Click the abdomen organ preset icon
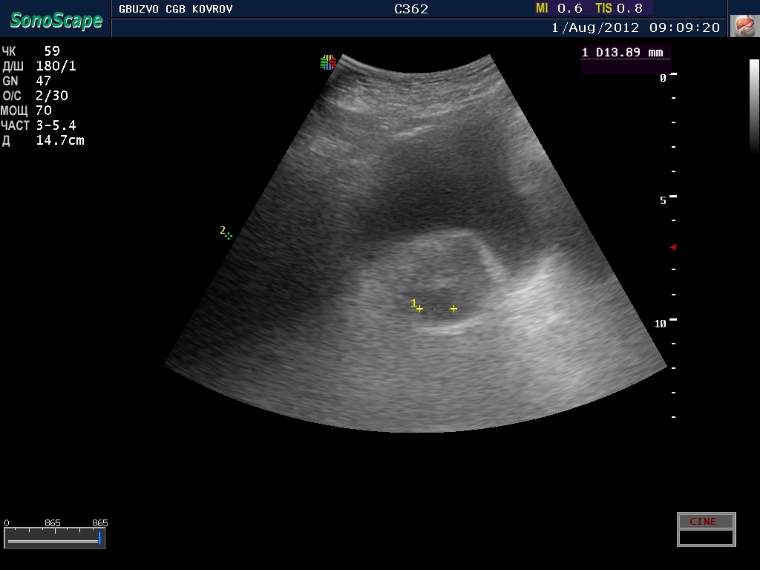This screenshot has height=570, width=760. [x=742, y=27]
